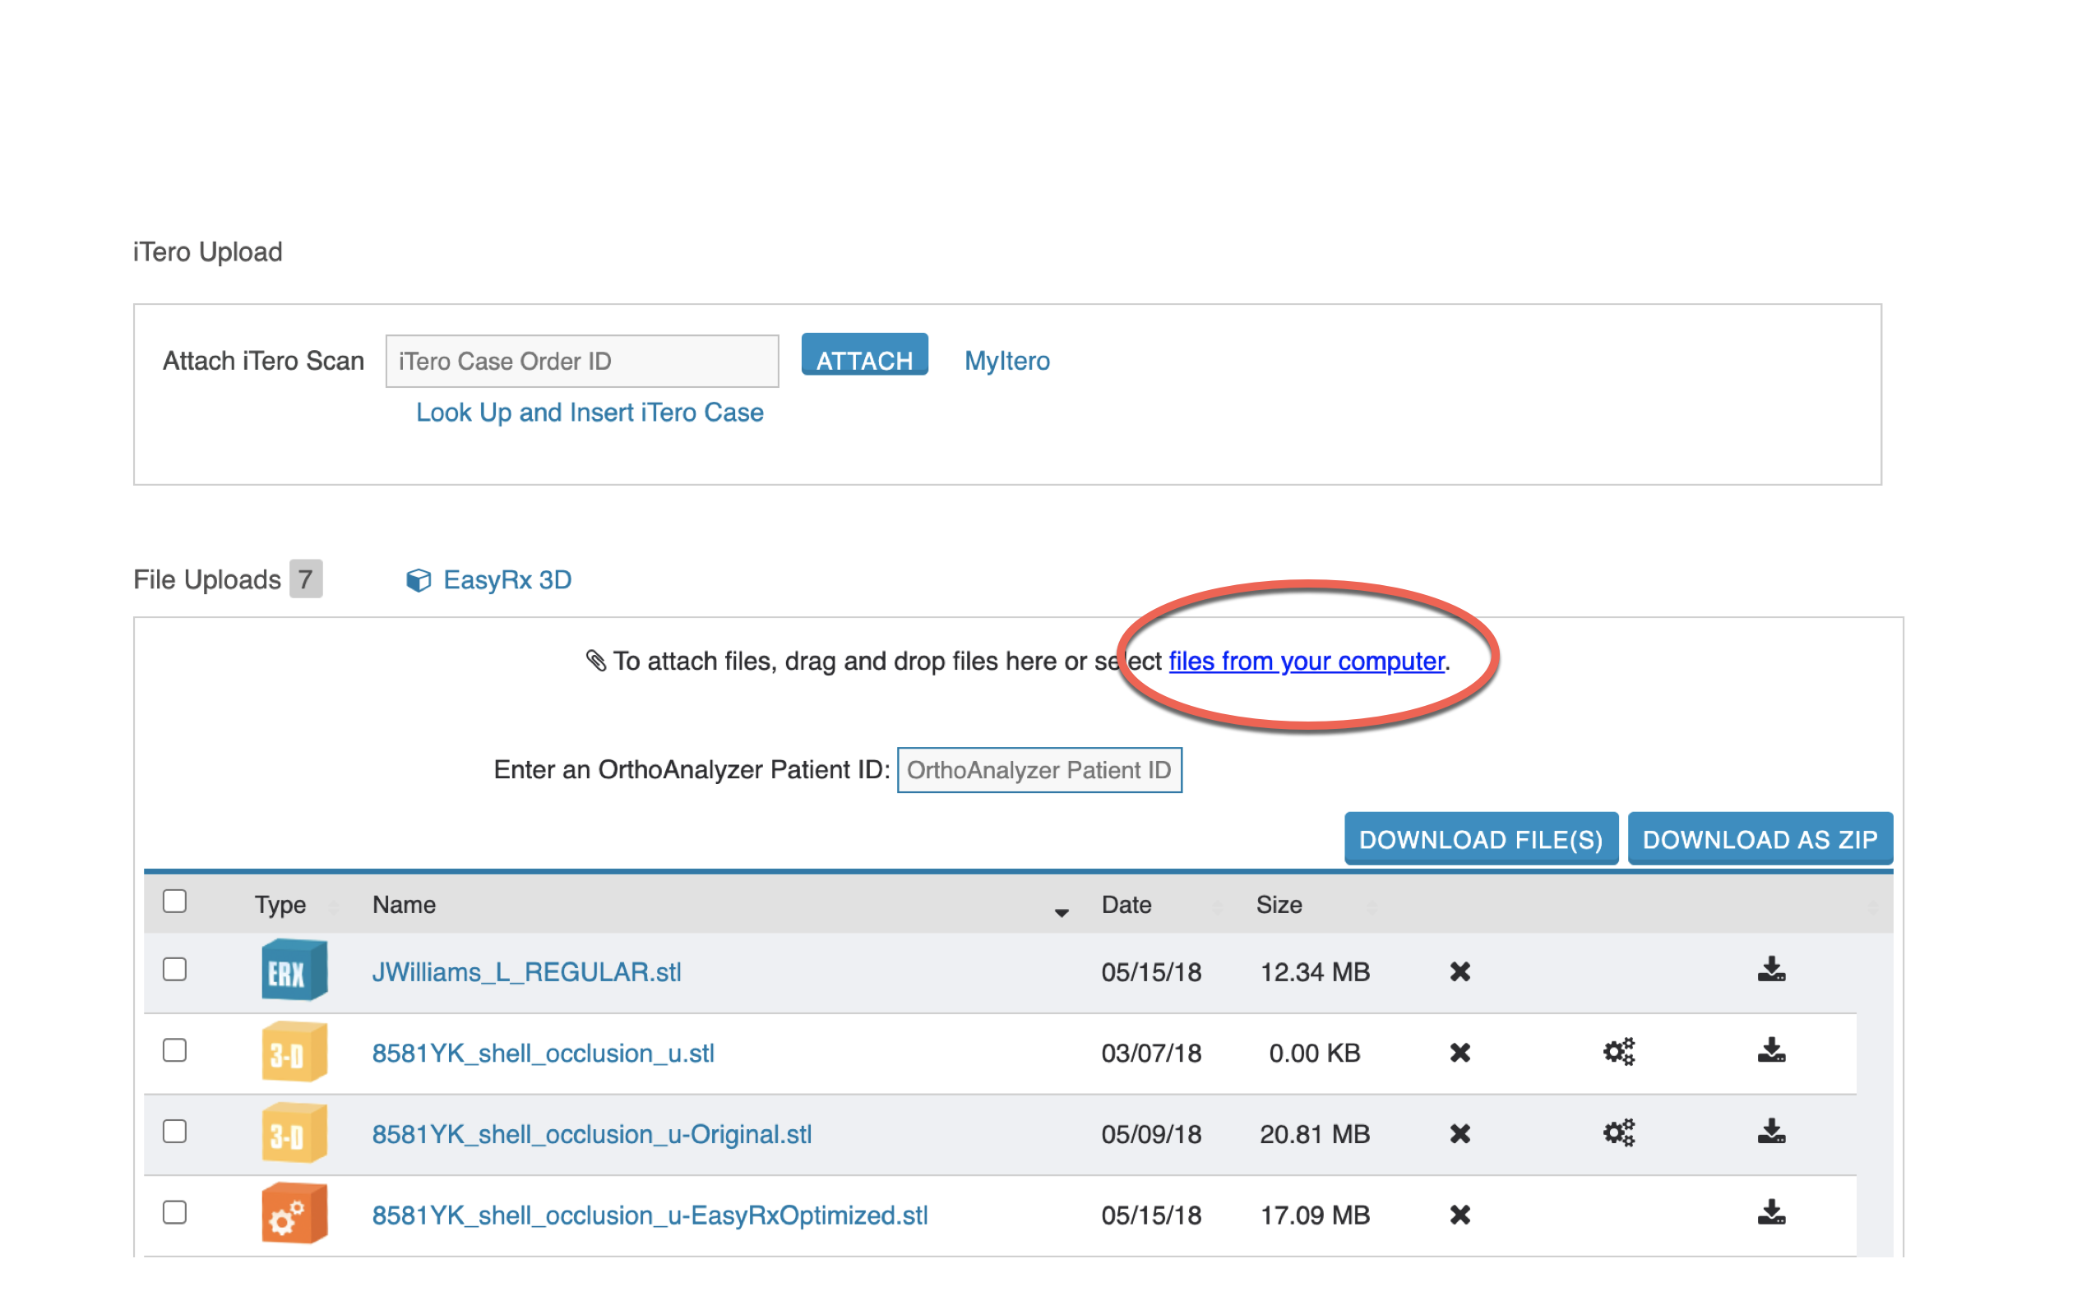This screenshot has height=1305, width=2077.
Task: Check the box for JWilliams_L_REGULAR.stl
Action: [x=175, y=970]
